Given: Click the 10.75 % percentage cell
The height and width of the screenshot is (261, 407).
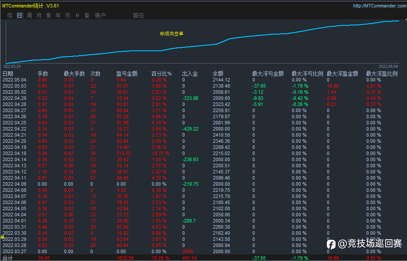Looking at the screenshot, I should pyautogui.click(x=160, y=153).
